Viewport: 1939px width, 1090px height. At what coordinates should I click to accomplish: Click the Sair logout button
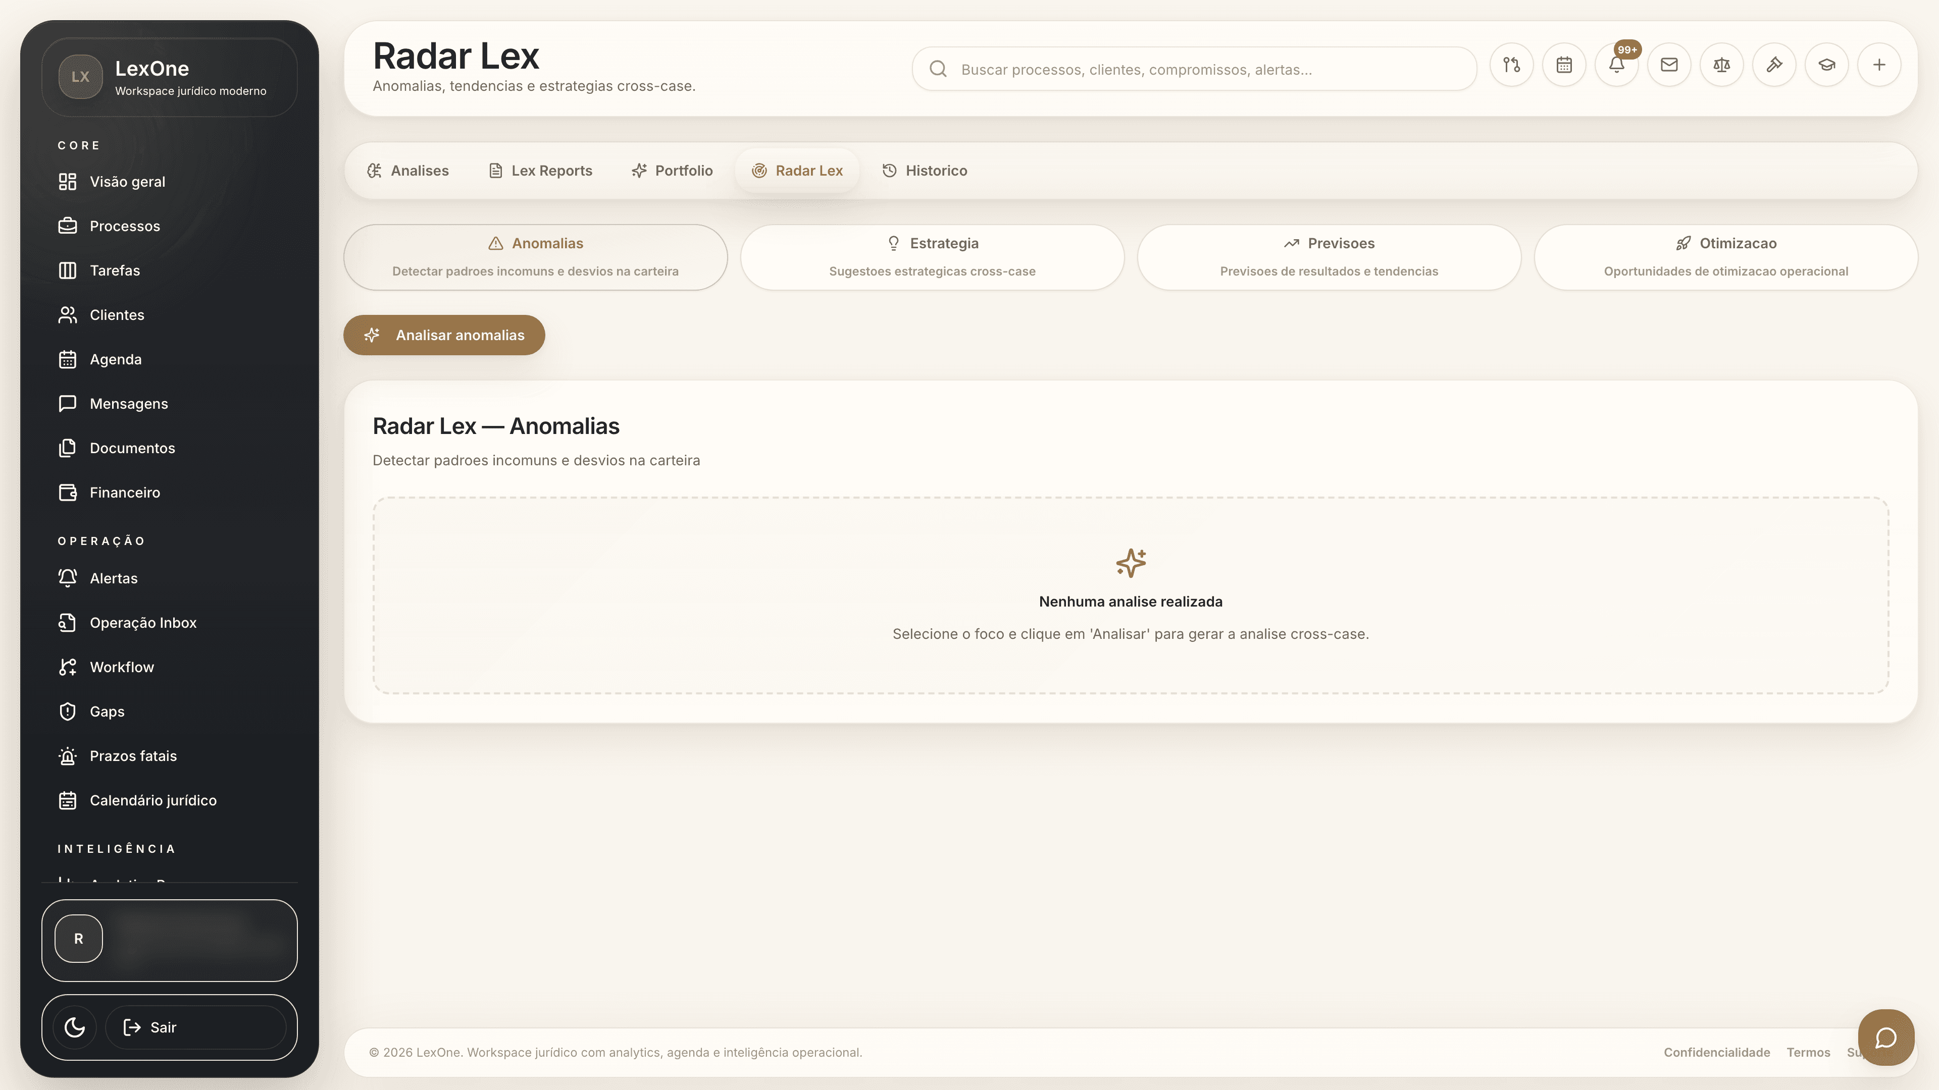pyautogui.click(x=196, y=1027)
